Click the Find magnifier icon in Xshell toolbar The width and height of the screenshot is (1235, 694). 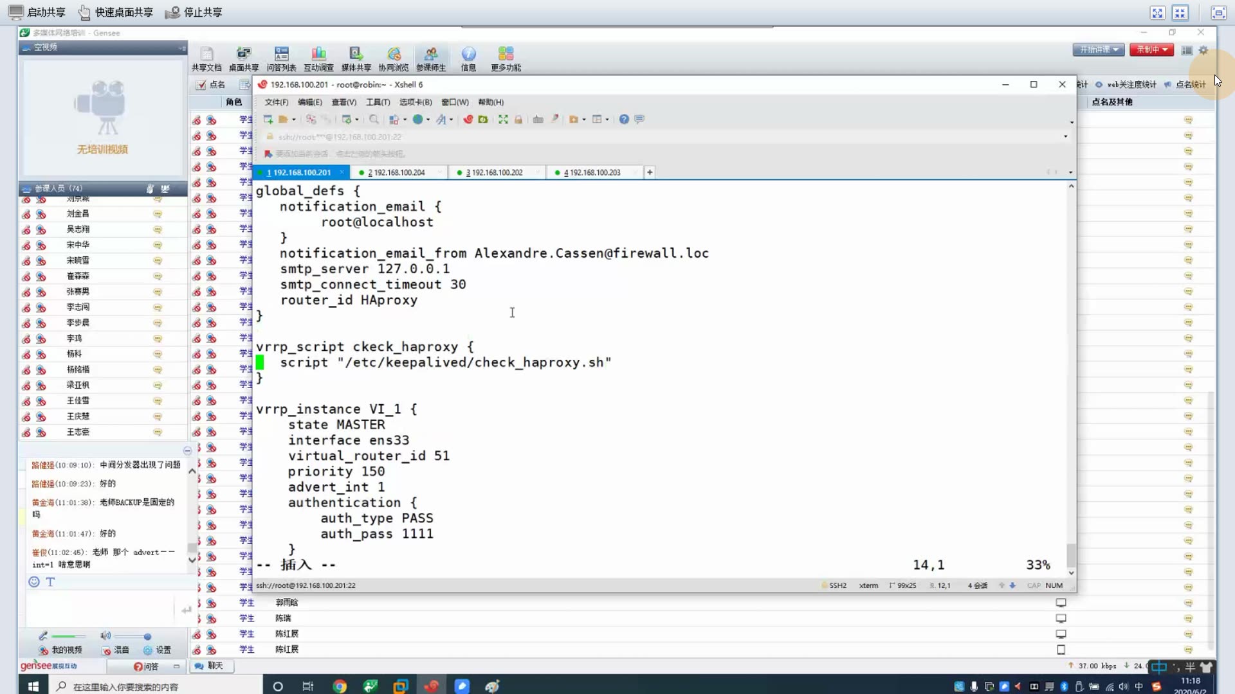point(374,120)
